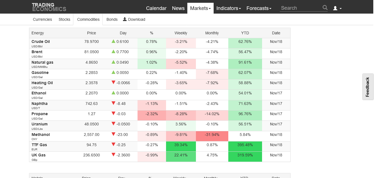378x178 pixels.
Task: Click the Trading Economics logo
Action: point(49,7)
